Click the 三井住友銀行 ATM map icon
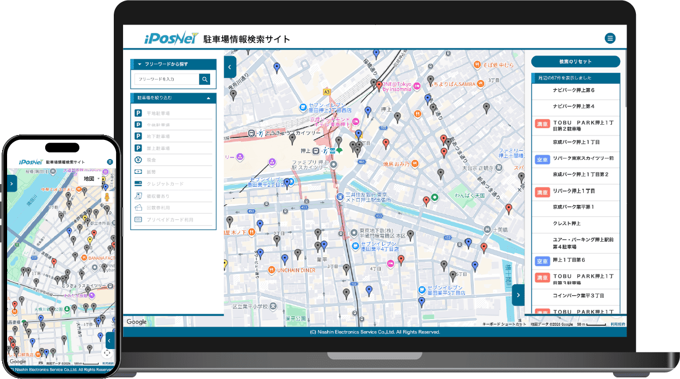Viewport: 680px width, 379px height. click(340, 198)
